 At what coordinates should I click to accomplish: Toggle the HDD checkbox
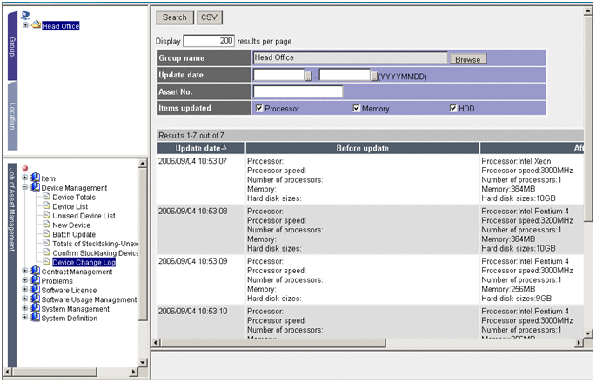point(453,109)
